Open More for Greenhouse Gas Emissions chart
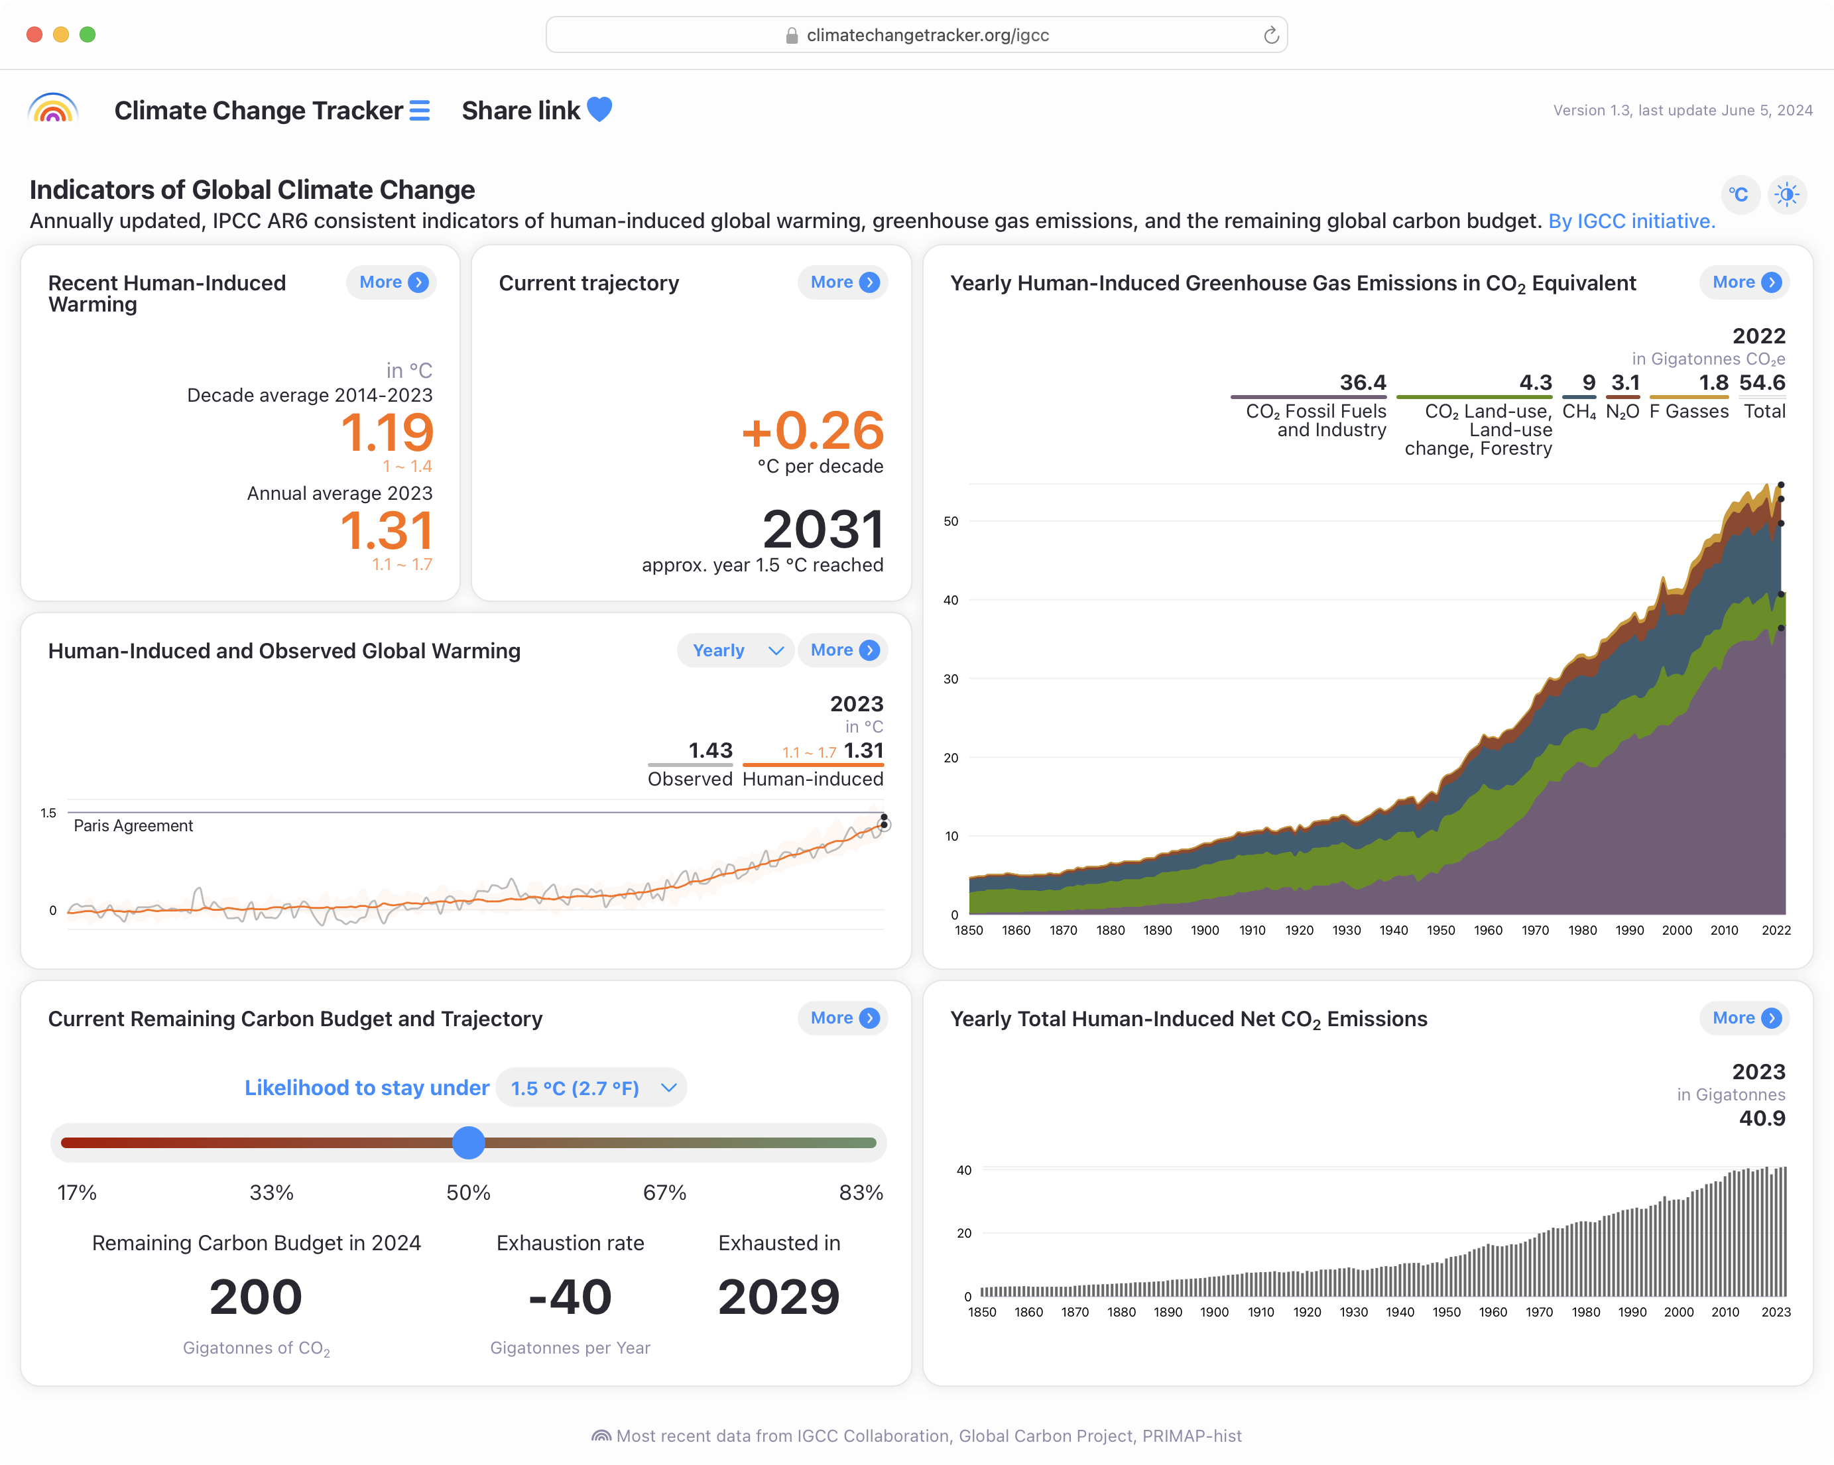The image size is (1834, 1465). click(1744, 282)
